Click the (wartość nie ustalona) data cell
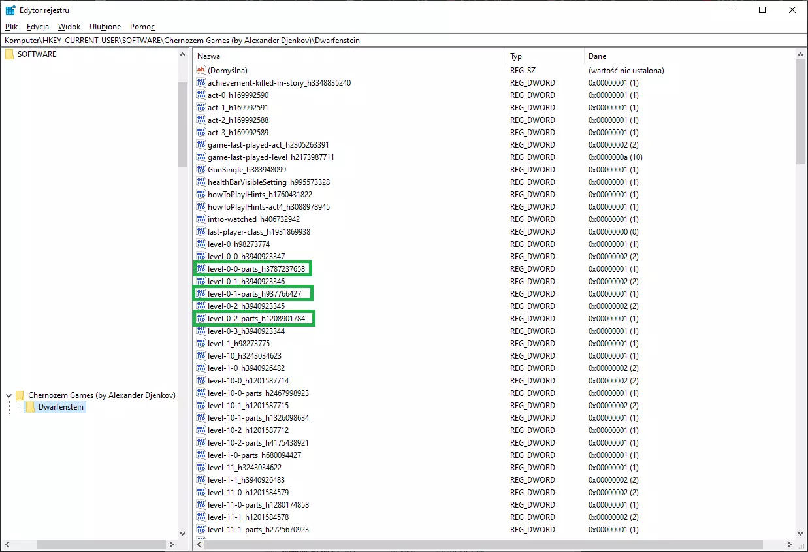The width and height of the screenshot is (808, 552). pos(626,70)
